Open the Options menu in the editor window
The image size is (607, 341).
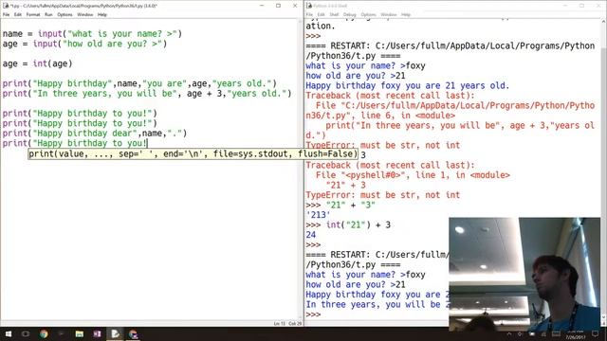point(64,15)
